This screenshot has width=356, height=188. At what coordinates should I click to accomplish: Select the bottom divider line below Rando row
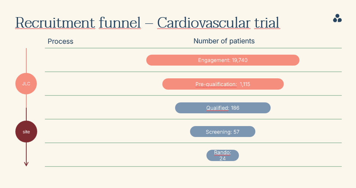point(193,167)
